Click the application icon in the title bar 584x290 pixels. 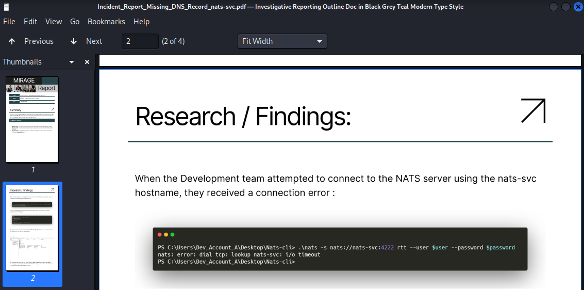coord(6,7)
